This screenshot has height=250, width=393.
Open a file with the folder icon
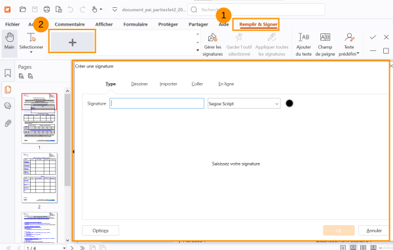point(23,10)
